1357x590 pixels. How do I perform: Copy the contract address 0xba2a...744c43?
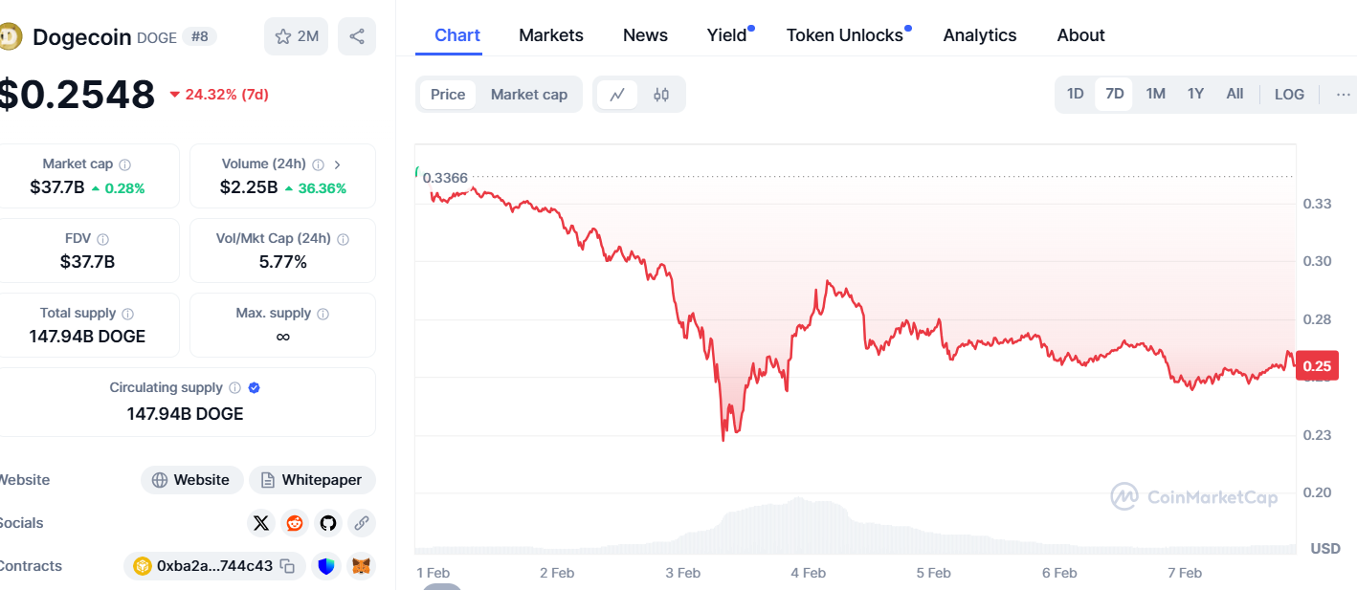[287, 566]
